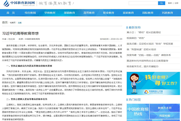Click the 首页 breadcrumb link

click(x=5, y=23)
